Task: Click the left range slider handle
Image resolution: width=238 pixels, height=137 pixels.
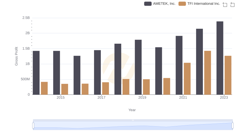Action: tap(33, 126)
